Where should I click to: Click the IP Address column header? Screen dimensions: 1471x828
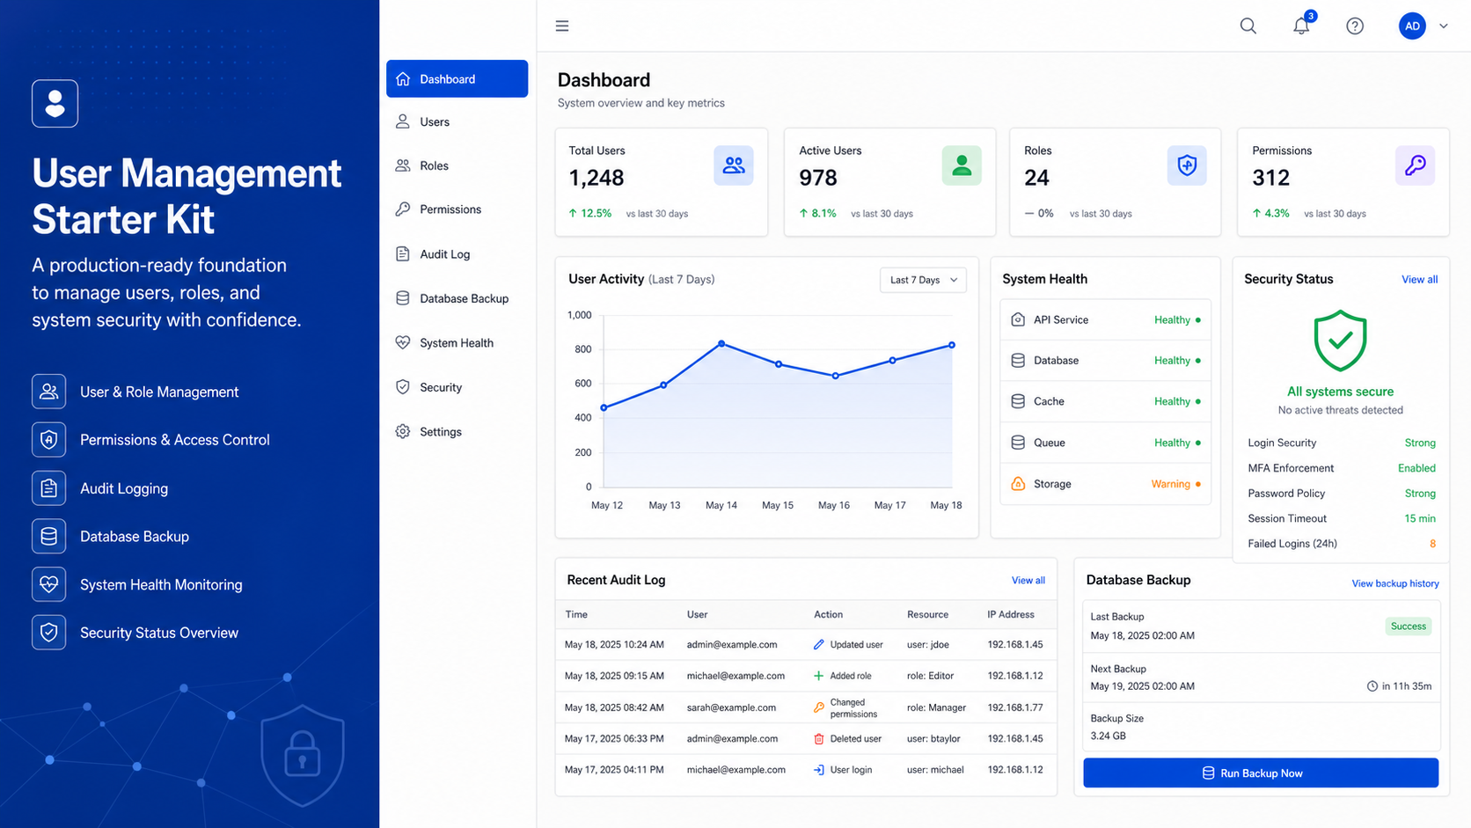pos(1011,615)
